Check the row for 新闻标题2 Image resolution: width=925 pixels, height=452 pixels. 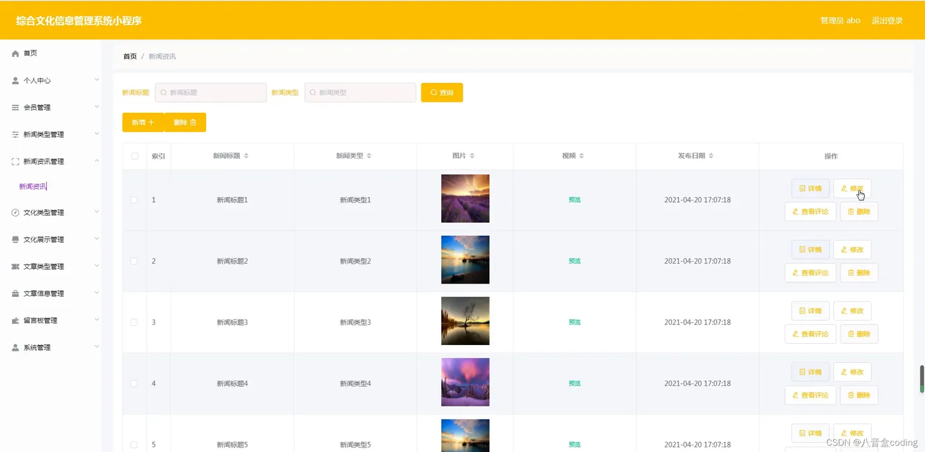coord(134,261)
